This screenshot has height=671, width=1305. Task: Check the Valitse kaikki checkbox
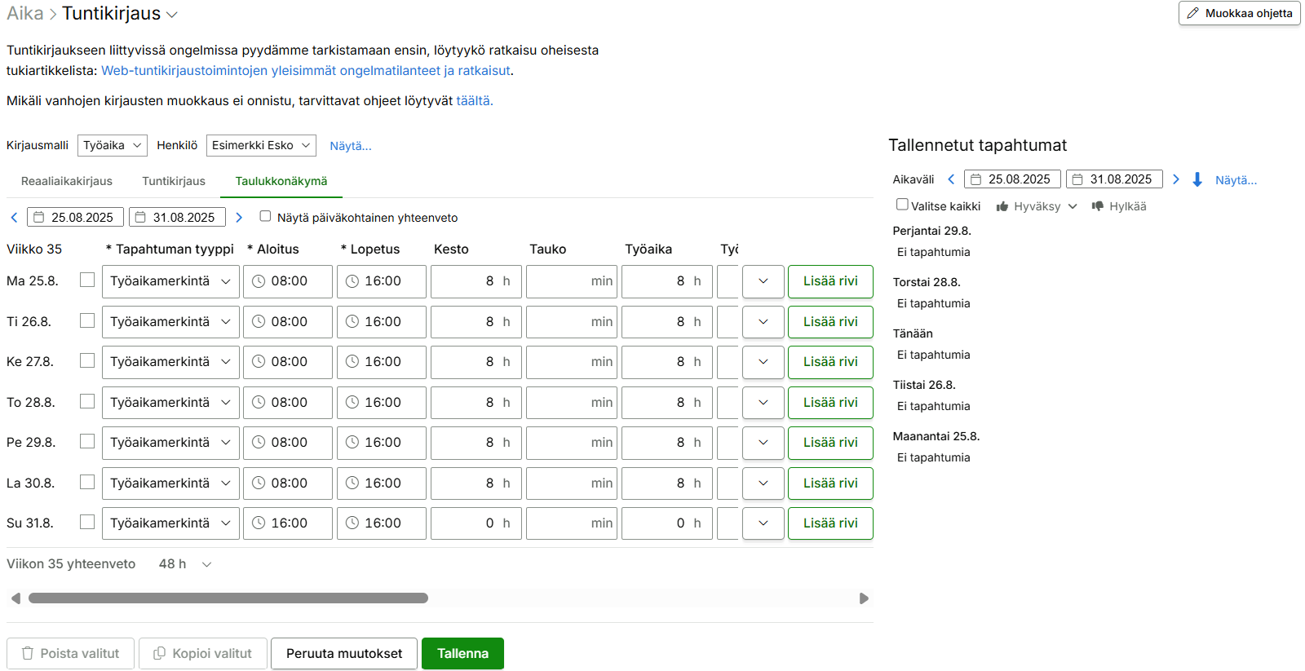click(902, 205)
